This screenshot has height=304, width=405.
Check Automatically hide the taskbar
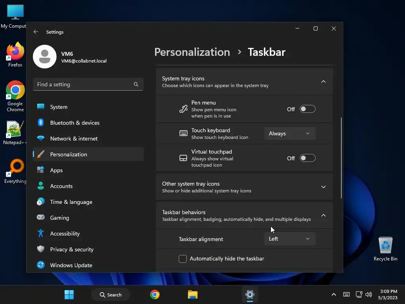pyautogui.click(x=183, y=259)
